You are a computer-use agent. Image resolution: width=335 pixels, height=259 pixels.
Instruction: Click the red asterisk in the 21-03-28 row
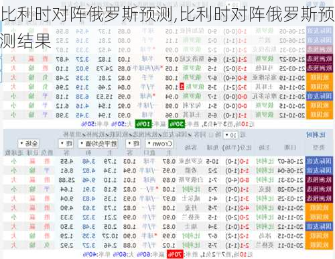point(157,189)
